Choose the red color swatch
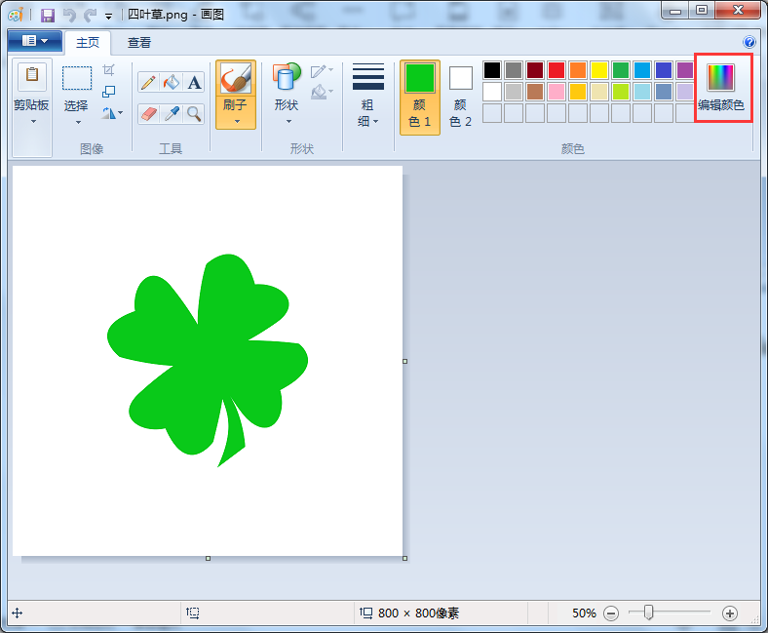The image size is (768, 633). click(x=557, y=70)
